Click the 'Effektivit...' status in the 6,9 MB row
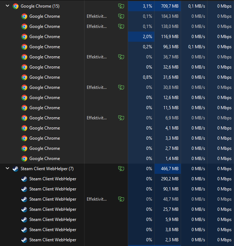 97,118
